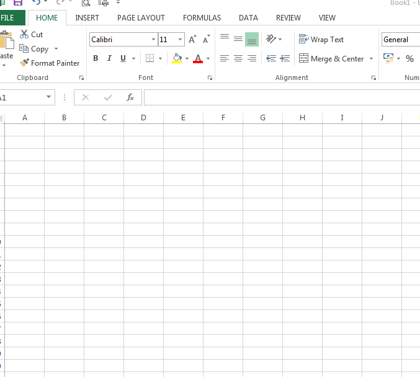Expand Merge & Center dropdown arrow
420x377 pixels.
(x=371, y=58)
